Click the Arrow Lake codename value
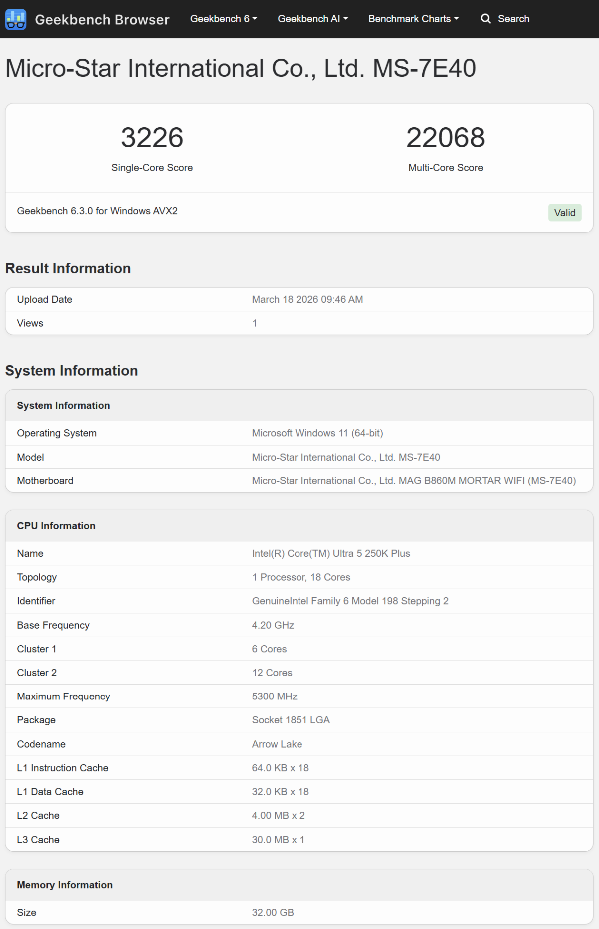 click(277, 744)
